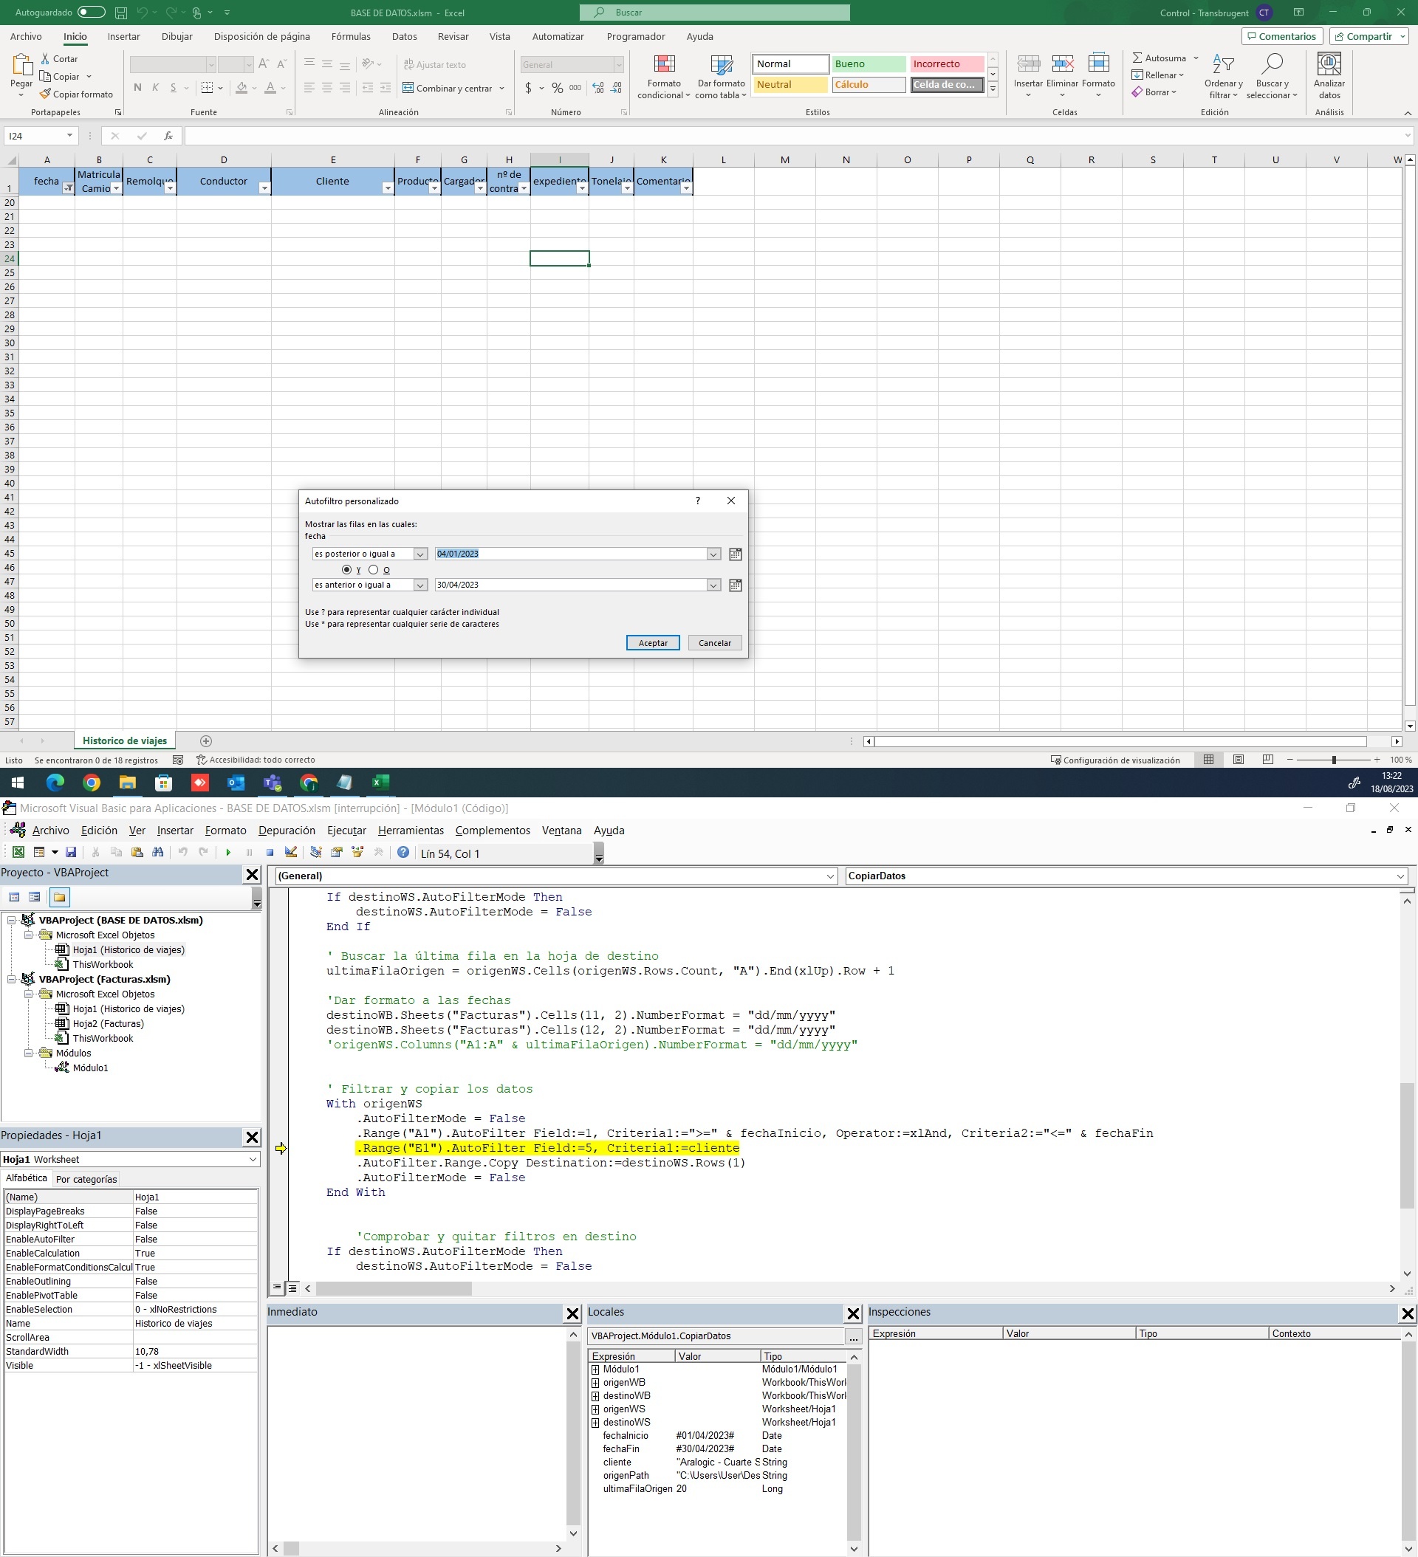Click Analizar datos icon in ribbon
Viewport: 1418px width, 1557px height.
coord(1329,77)
